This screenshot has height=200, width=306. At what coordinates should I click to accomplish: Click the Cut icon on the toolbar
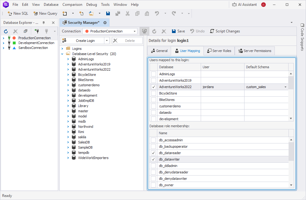pos(127,13)
